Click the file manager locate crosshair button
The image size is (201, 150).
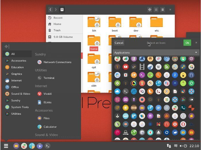[150, 9]
